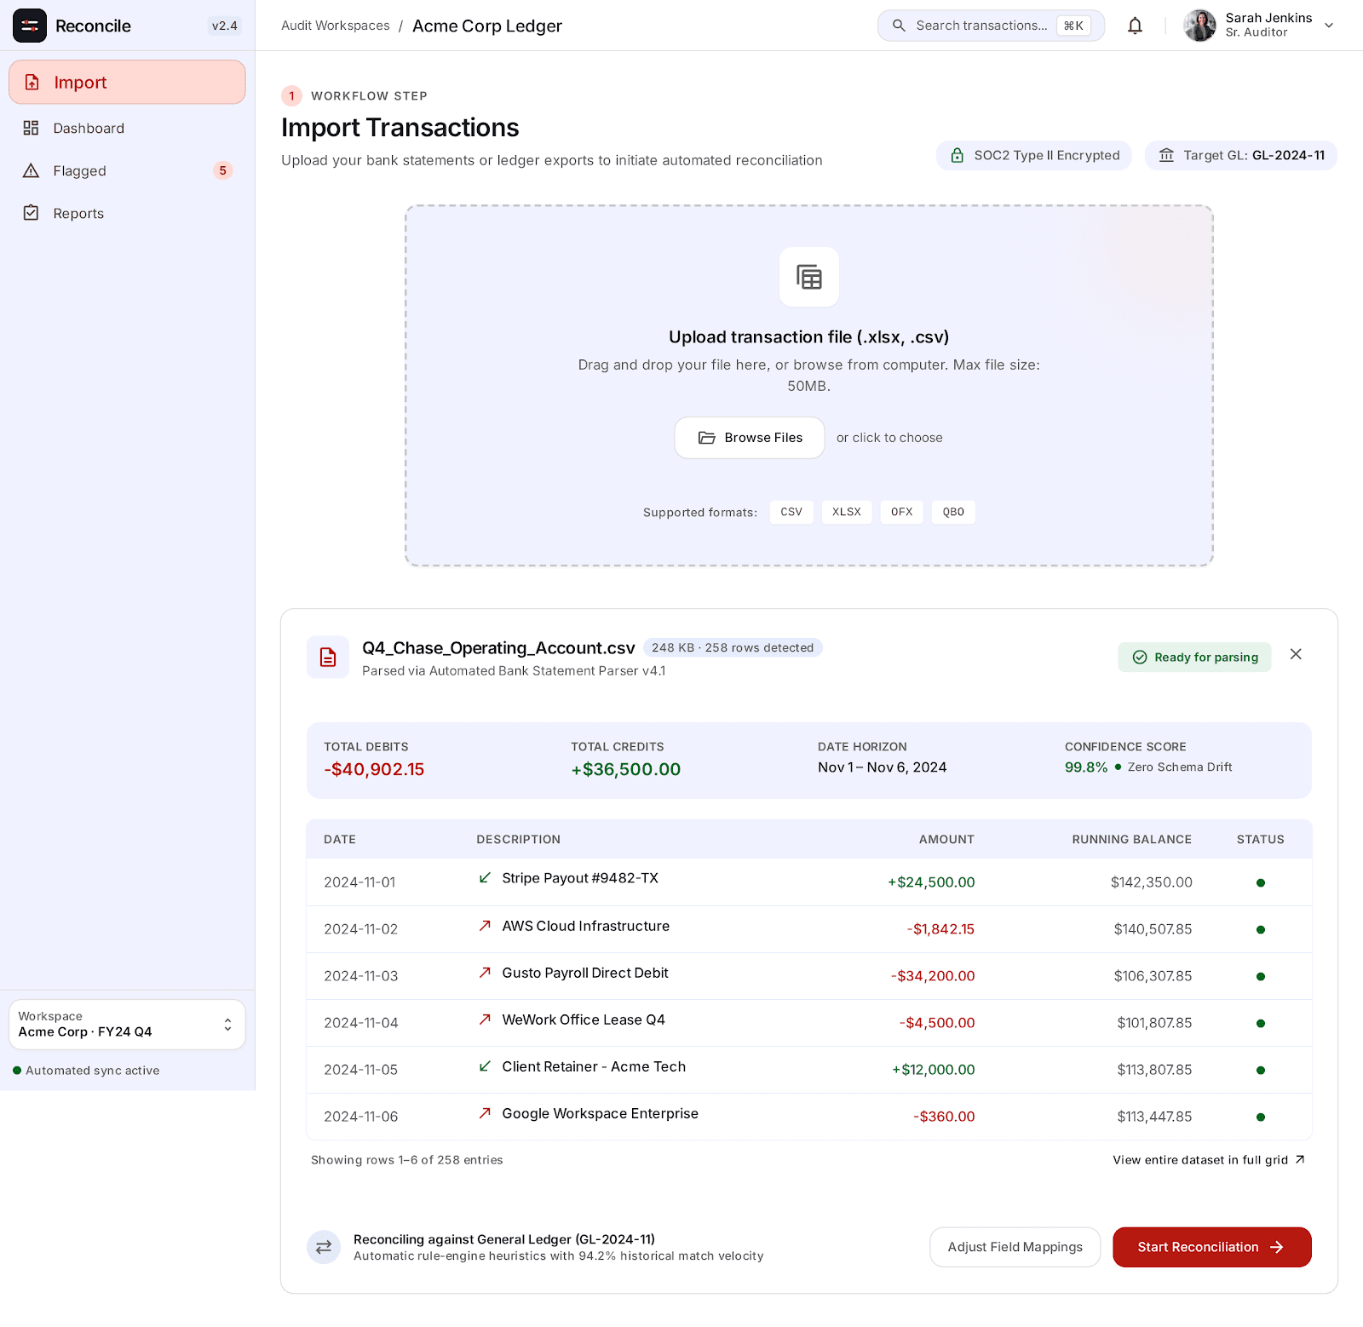The height and width of the screenshot is (1327, 1363).
Task: Click the inflow arrow on Client Retainer row
Action: (485, 1066)
